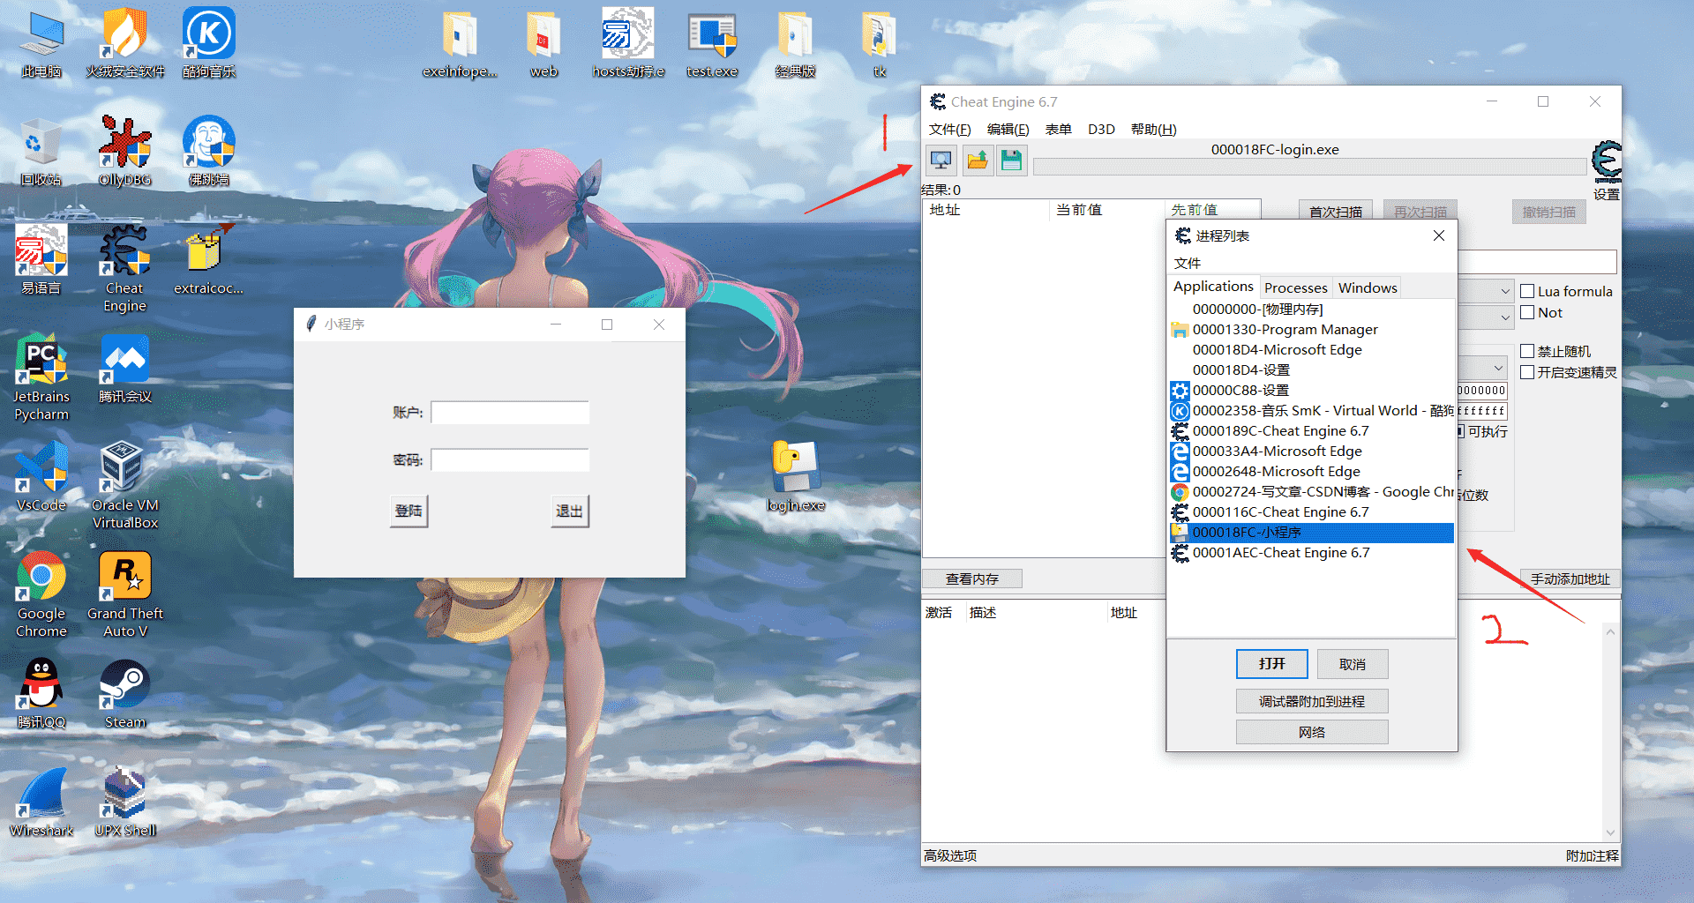Image resolution: width=1694 pixels, height=903 pixels.
Task: Select the extraicoc desktop folder icon
Action: coord(209,260)
